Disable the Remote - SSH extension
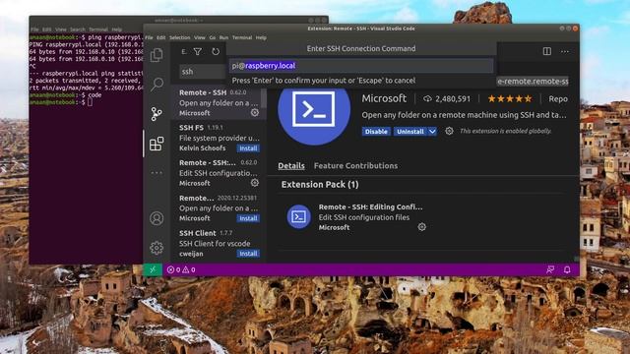The height and width of the screenshot is (354, 630). tap(376, 131)
